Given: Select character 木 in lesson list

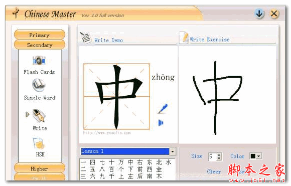Looking at the screenshot, I should coord(159,176).
